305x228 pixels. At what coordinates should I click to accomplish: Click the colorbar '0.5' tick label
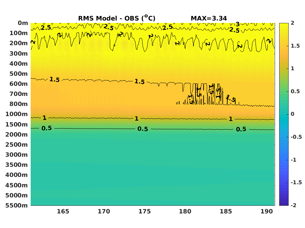pos(295,91)
